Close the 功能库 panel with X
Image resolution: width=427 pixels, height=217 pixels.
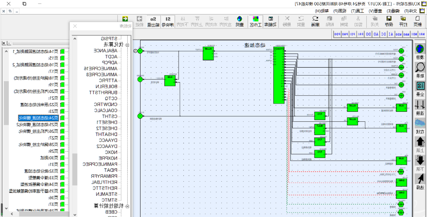click(75, 26)
